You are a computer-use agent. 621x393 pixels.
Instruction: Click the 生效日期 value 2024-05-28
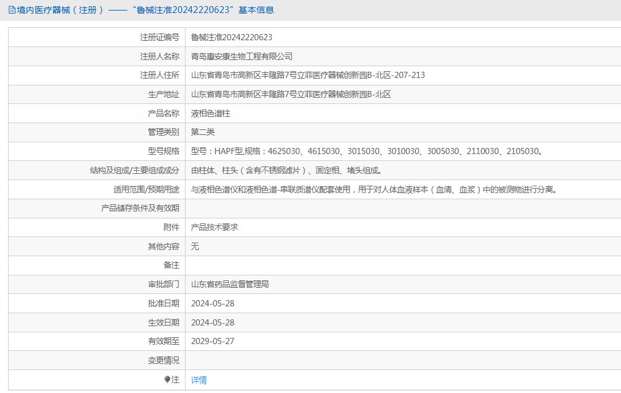tap(212, 322)
